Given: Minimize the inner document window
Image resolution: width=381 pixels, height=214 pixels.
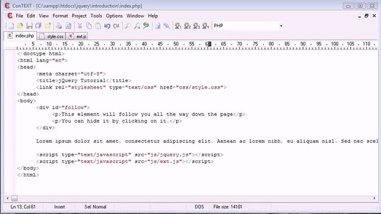Looking at the screenshot, I should 360,16.
